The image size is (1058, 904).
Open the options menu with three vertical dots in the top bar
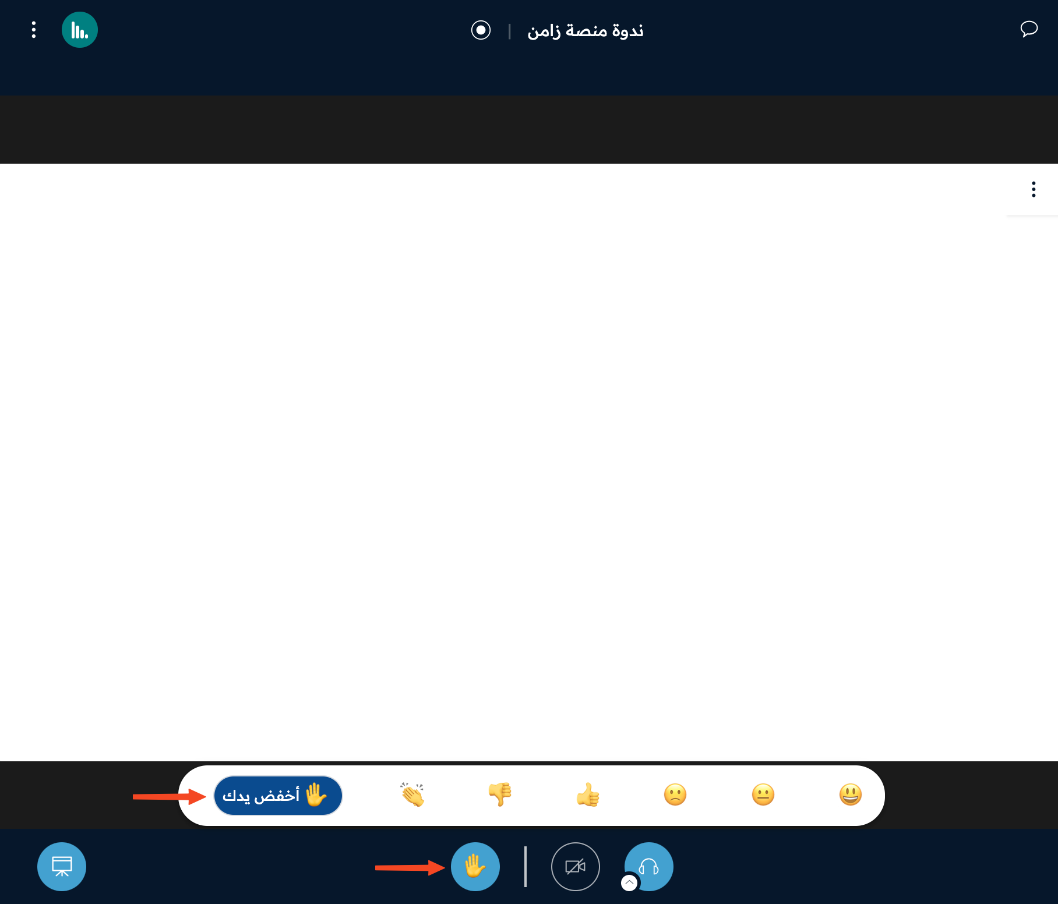click(34, 30)
